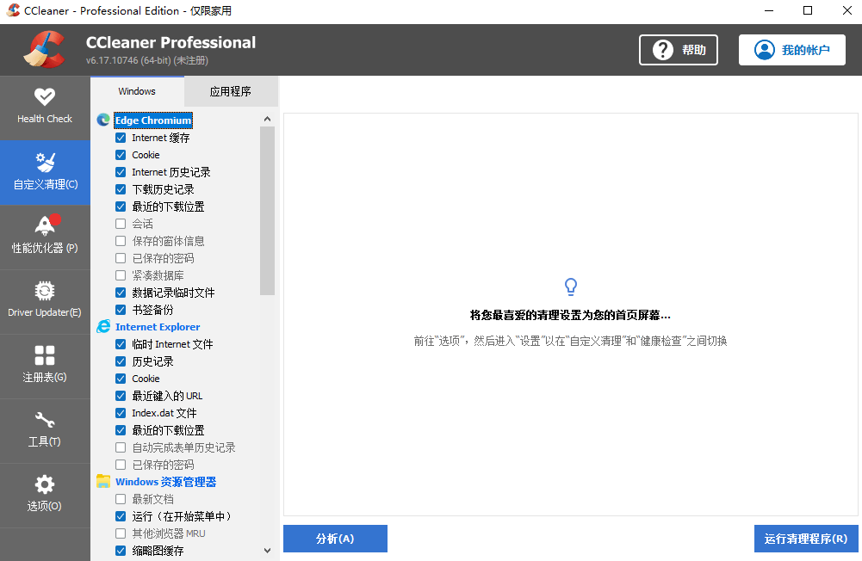Switch to the 应用程序 tab
This screenshot has width=862, height=561.
pyautogui.click(x=231, y=90)
